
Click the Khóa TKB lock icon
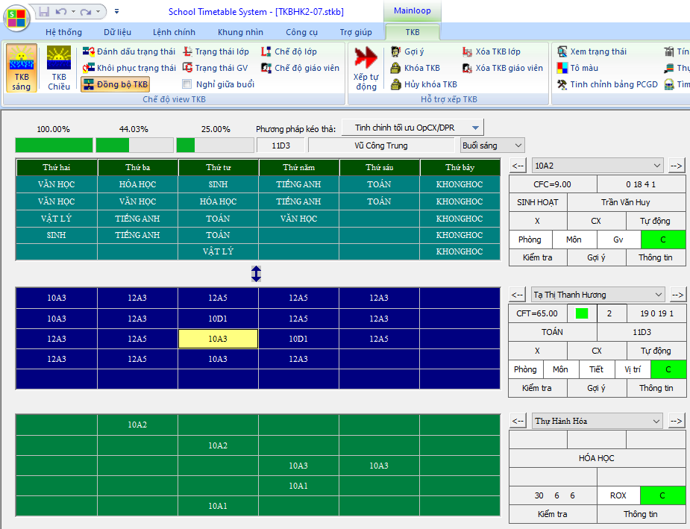[397, 68]
